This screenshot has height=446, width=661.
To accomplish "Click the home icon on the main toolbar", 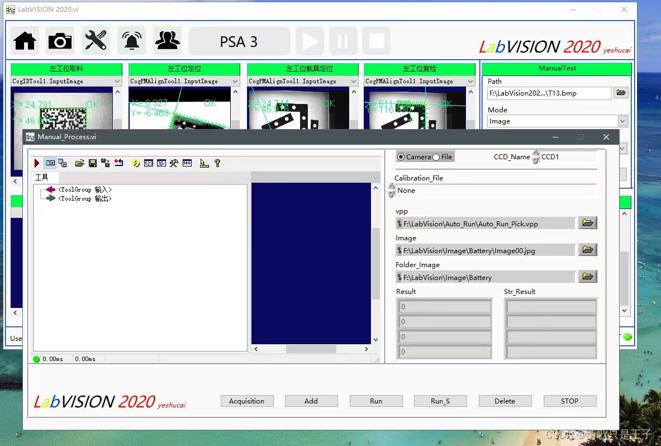I will [x=24, y=40].
